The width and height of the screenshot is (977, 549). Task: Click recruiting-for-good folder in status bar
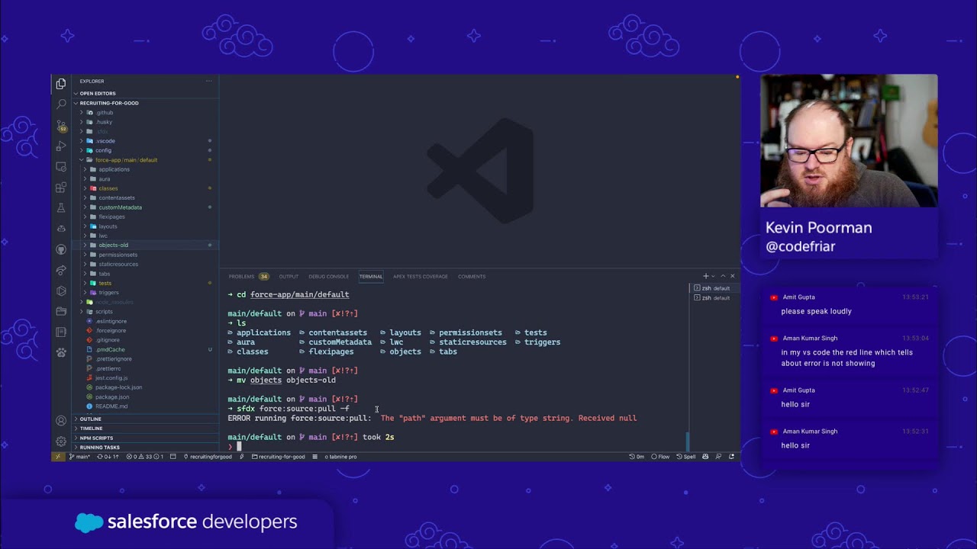pos(278,457)
